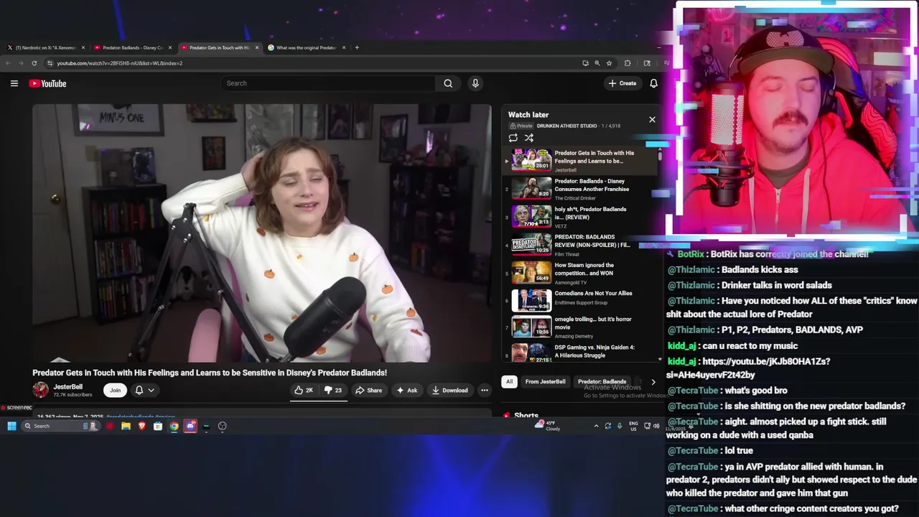
Task: Switch to Nerdrotic on X browser tab
Action: tap(45, 47)
